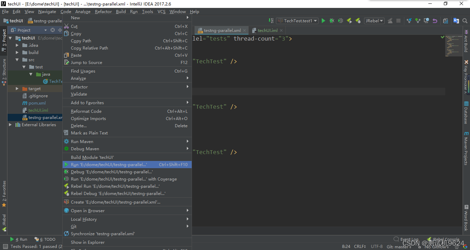Select Reformat Code in context menu
This screenshot has width=470, height=250.
pos(127,111)
